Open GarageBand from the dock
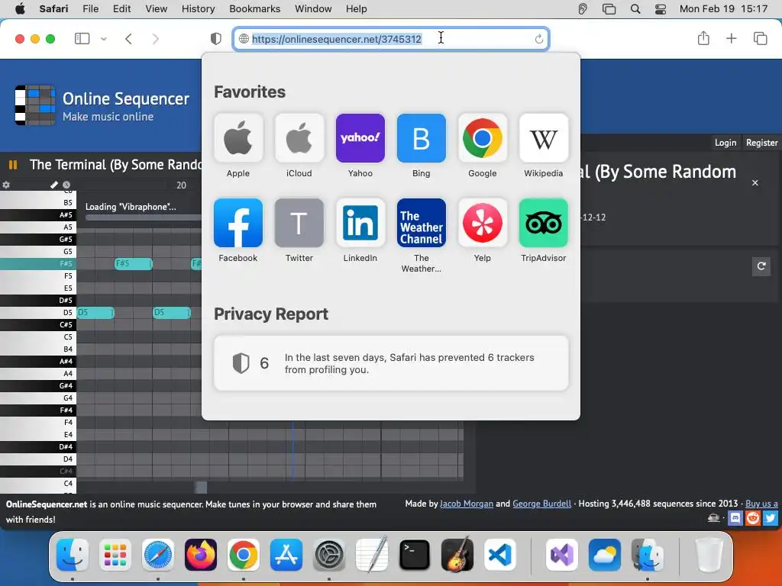The image size is (782, 586). (x=457, y=555)
